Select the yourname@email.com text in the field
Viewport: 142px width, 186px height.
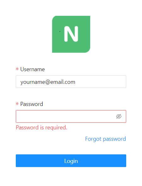[x=48, y=82]
